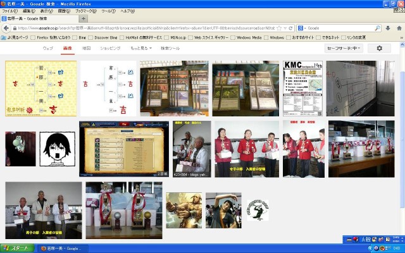Open the two trophies with ribbons thumbnail
Image resolution: width=405 pixels, height=253 pixels.
pos(124,211)
